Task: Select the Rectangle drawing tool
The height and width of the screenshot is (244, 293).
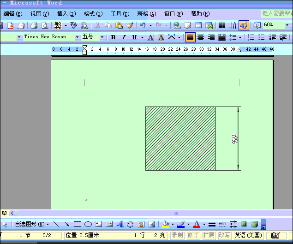Action: click(x=78, y=224)
